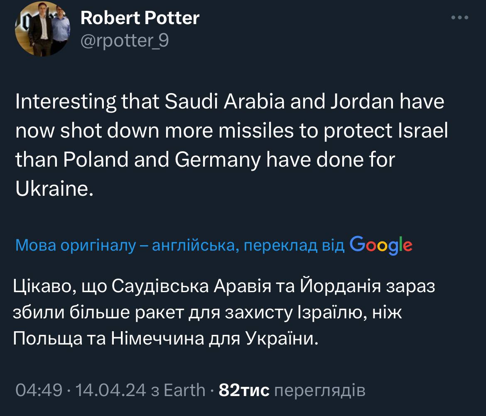This screenshot has width=486, height=416.
Task: Click 'Ukraine.' at the tweet's end
Action: point(52,189)
